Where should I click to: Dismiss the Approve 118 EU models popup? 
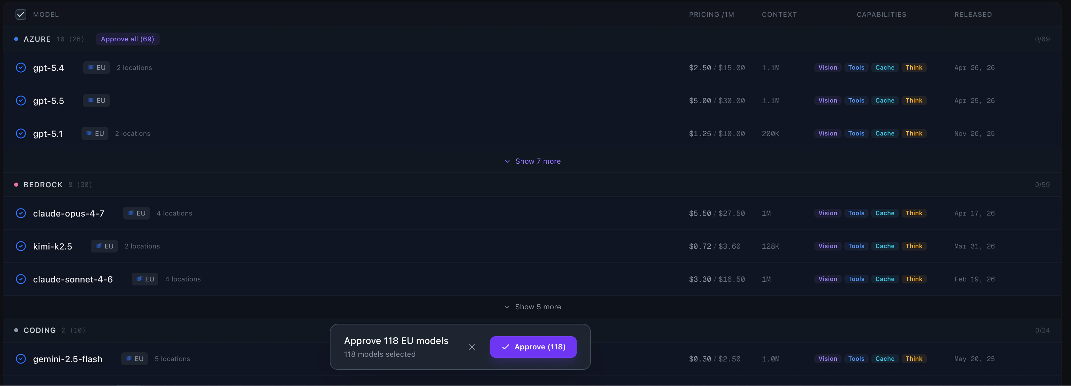[472, 347]
